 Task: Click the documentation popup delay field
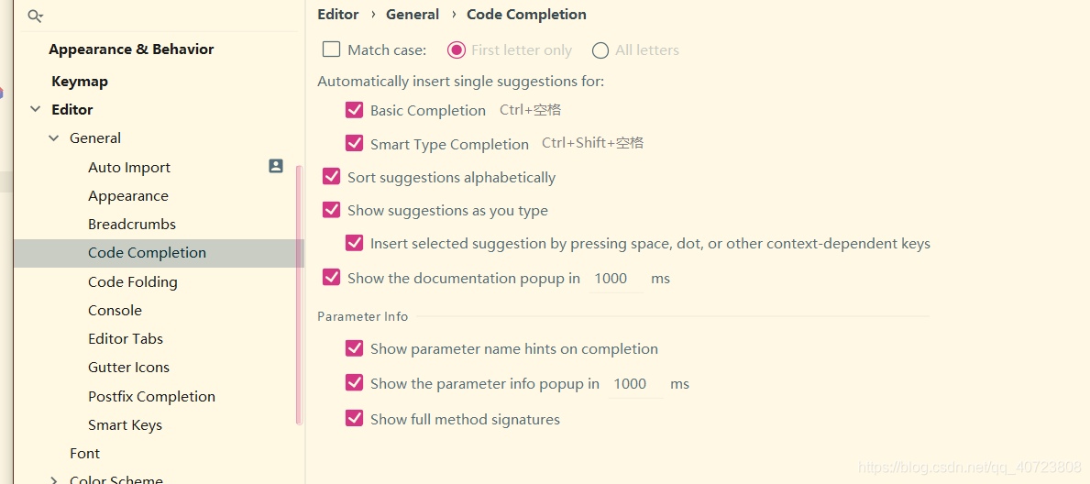click(617, 279)
